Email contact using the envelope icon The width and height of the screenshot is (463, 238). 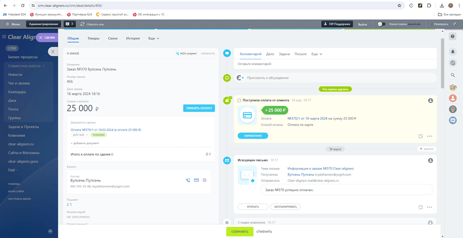coord(197,180)
